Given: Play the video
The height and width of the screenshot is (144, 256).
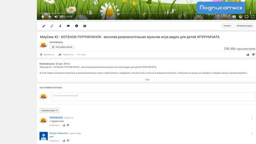Looking at the screenshot, I should [43, 17].
